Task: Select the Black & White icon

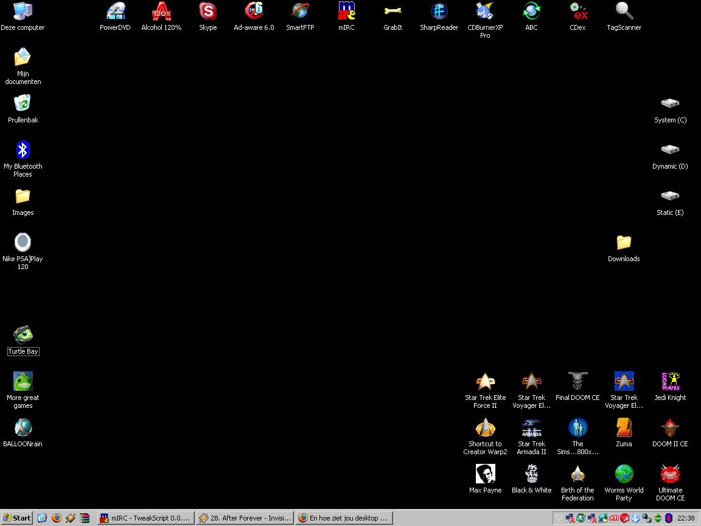Action: coord(532,479)
